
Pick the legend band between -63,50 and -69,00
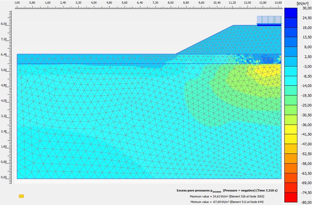tap(291, 178)
